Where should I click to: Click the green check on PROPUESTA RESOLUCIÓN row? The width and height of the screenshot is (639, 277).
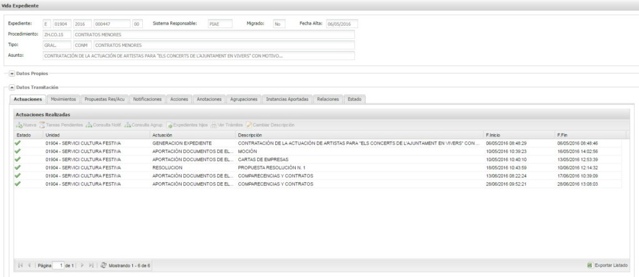coord(17,167)
